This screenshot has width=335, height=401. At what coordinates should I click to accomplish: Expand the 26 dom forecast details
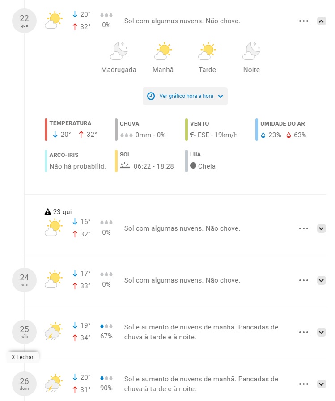coord(322,384)
